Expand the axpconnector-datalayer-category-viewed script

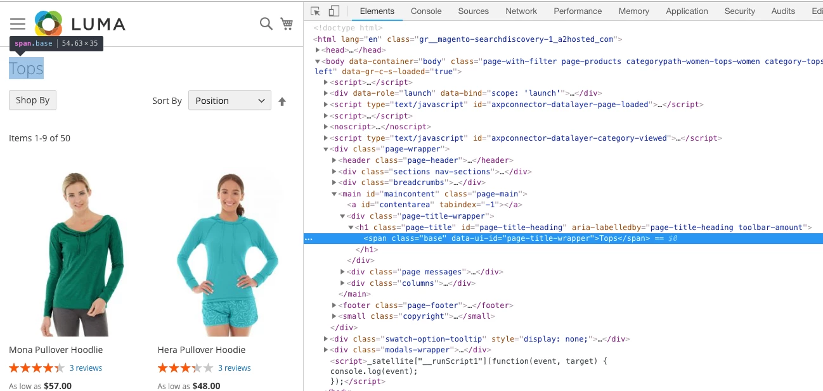coord(326,138)
